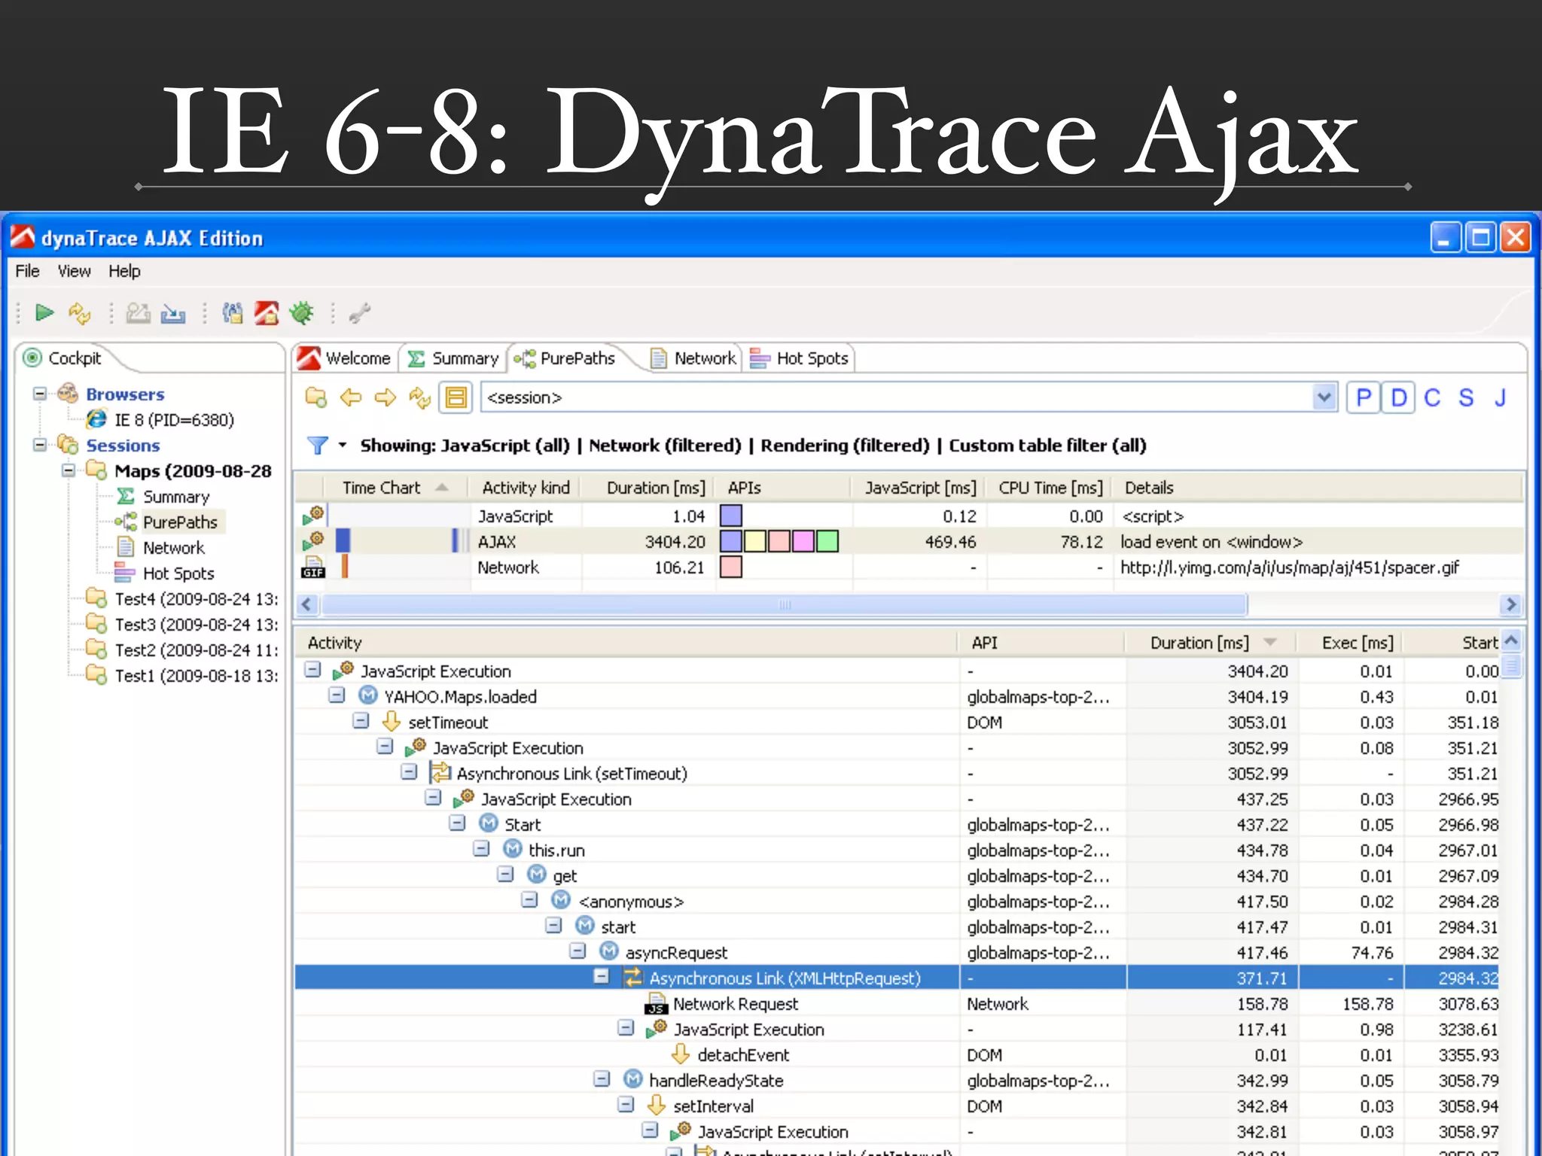Collapse the Asynchronous Link (XMLHttpRequest) node
This screenshot has height=1156, width=1542.
pos(602,977)
